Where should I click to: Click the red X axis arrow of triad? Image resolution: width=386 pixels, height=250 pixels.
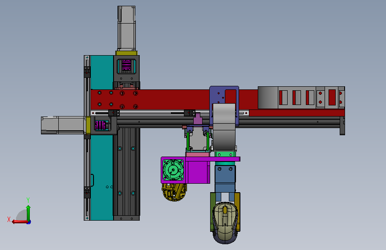coord(20,222)
